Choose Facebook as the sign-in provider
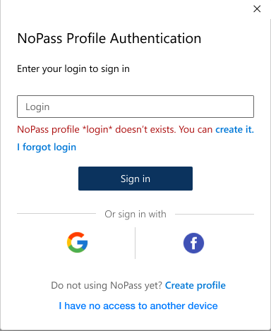The height and width of the screenshot is (331, 271). tap(193, 243)
